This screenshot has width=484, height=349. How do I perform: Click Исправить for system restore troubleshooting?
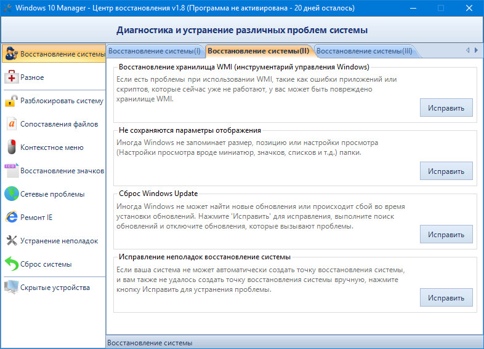(x=446, y=297)
